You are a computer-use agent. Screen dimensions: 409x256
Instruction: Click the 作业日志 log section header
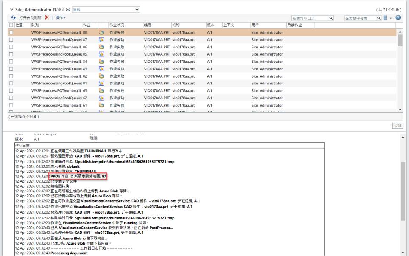(x=22, y=145)
